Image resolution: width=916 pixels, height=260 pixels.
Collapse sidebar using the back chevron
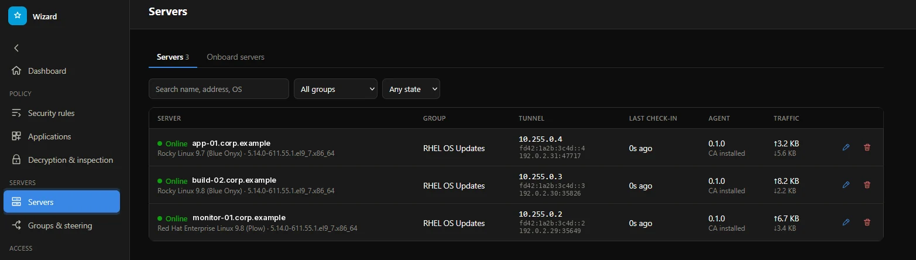(x=16, y=48)
